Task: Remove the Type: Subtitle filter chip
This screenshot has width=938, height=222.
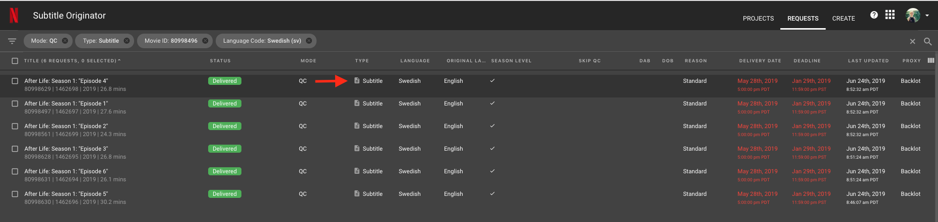Action: click(x=127, y=41)
